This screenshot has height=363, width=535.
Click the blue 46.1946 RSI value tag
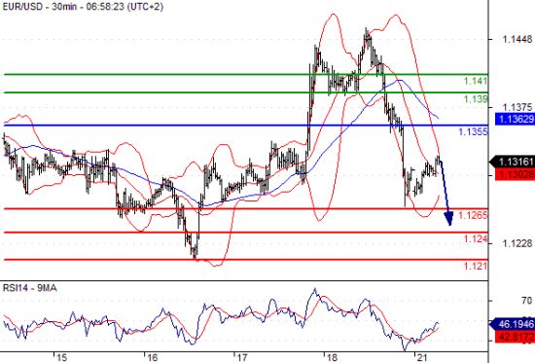pyautogui.click(x=513, y=324)
